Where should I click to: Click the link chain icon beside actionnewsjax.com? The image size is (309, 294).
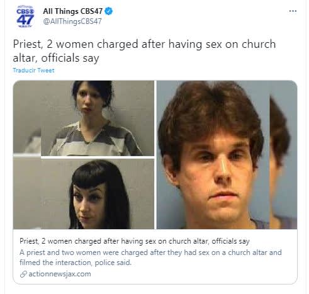pyautogui.click(x=23, y=274)
